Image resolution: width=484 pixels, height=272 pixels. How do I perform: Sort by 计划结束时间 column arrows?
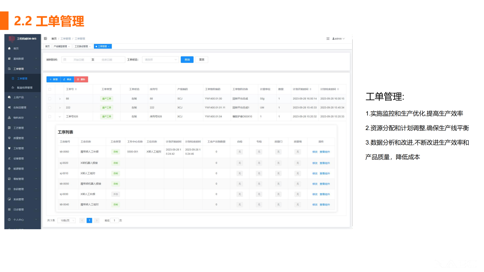[338, 89]
